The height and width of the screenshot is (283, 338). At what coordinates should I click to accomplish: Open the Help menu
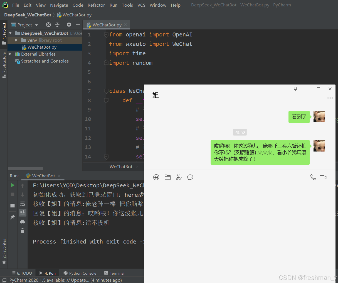click(176, 5)
